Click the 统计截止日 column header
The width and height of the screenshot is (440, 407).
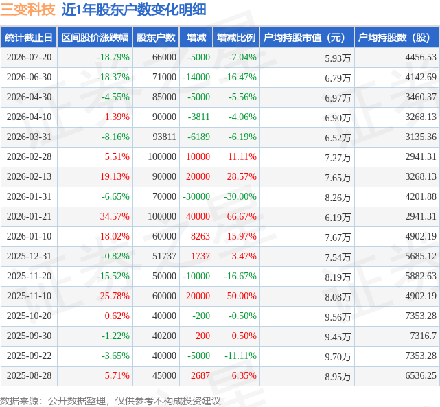click(29, 37)
